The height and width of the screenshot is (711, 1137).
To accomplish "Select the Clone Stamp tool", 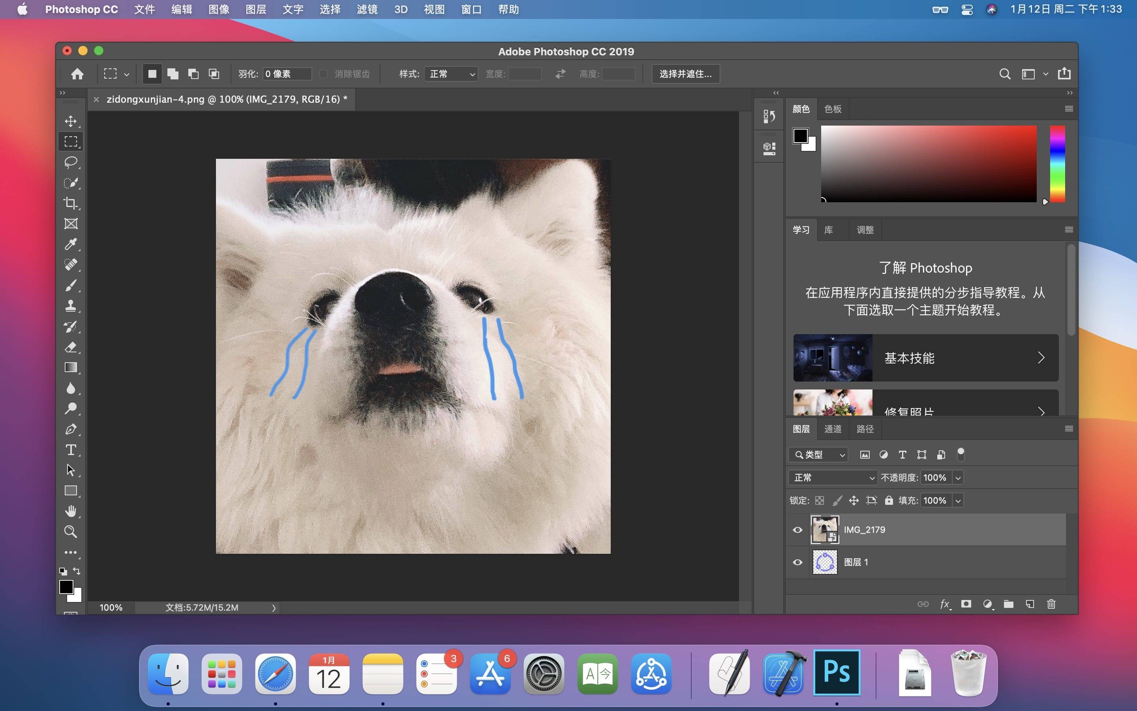I will [71, 306].
